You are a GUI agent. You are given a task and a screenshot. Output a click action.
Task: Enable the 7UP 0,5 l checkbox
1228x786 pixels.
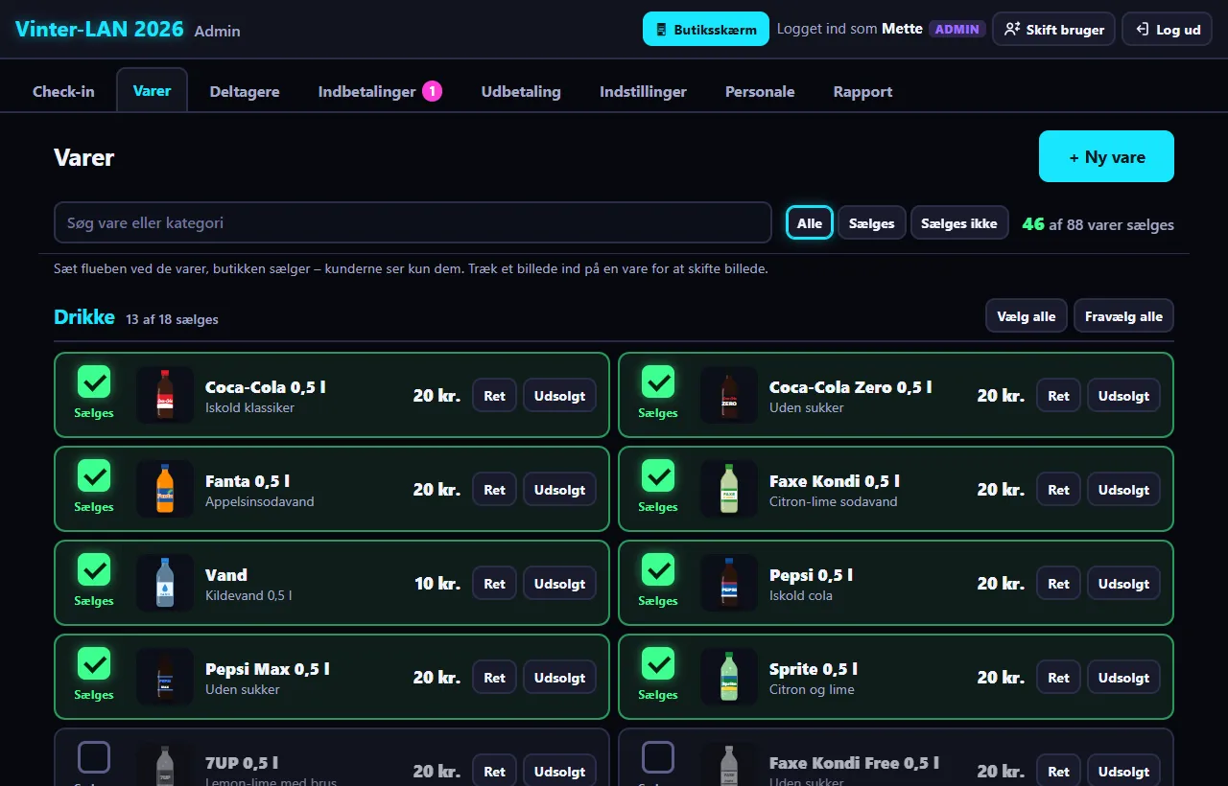point(94,757)
